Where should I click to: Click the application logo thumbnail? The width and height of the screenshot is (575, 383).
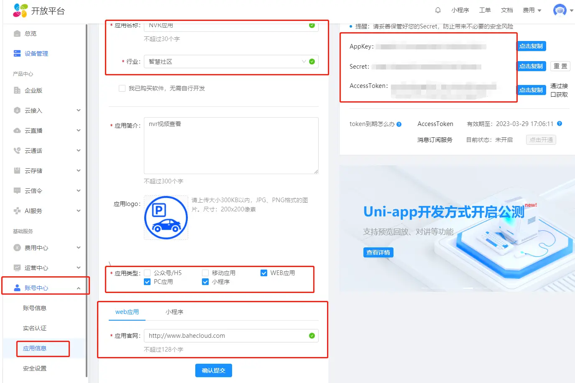click(x=166, y=218)
